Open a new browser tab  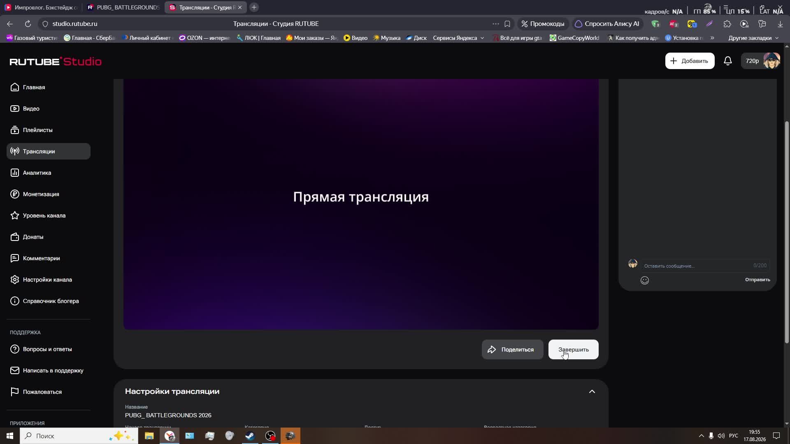click(254, 7)
